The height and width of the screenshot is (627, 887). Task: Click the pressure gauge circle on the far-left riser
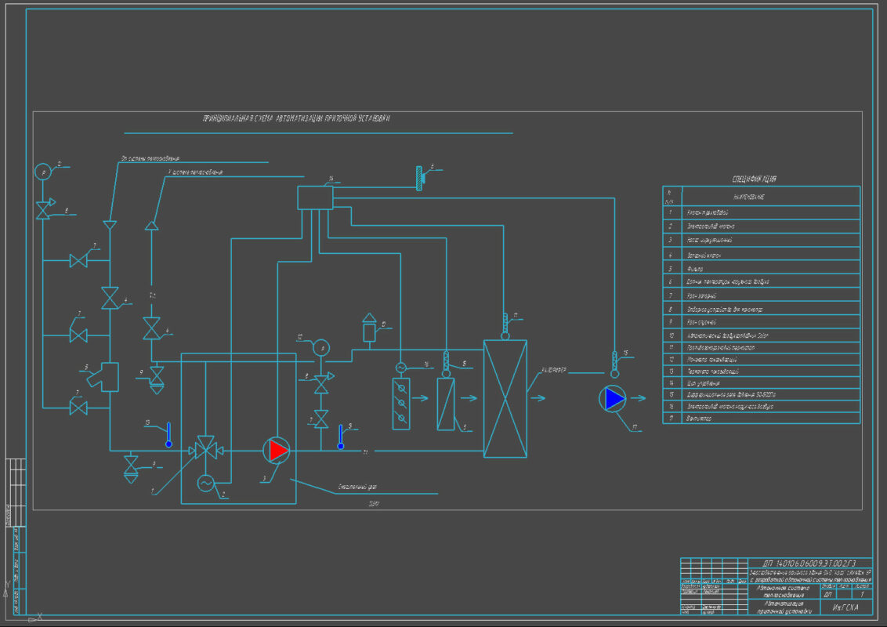(43, 172)
